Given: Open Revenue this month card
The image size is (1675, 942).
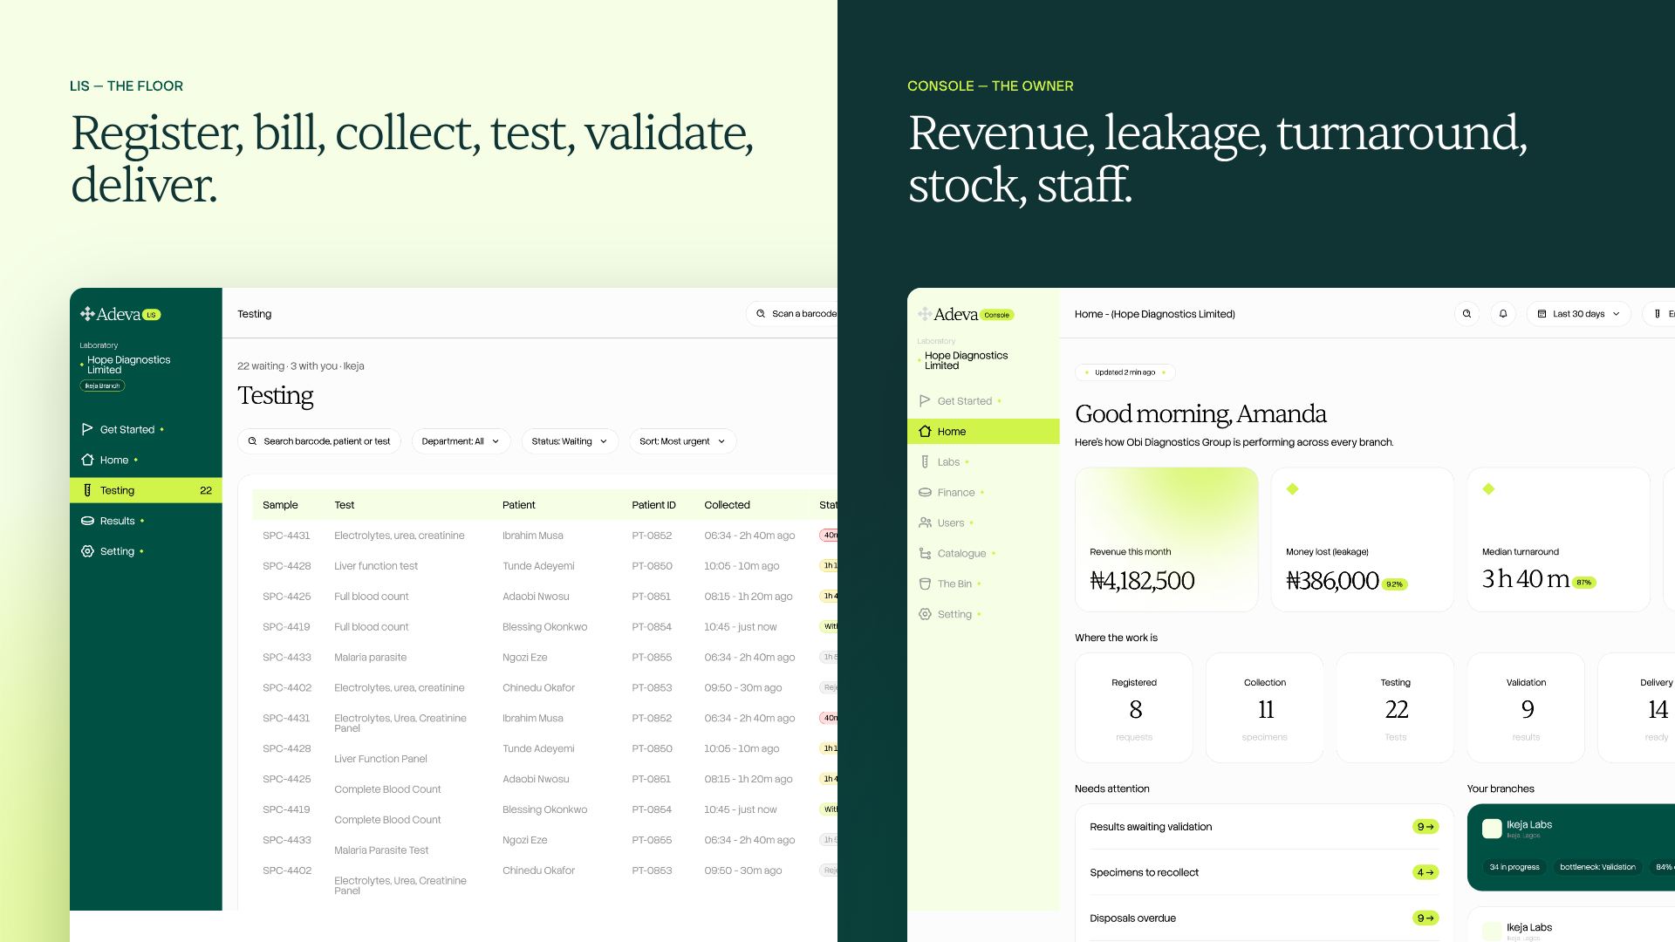Looking at the screenshot, I should [x=1166, y=539].
